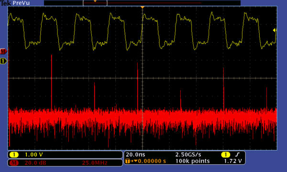This screenshot has height=172, width=287.
Task: Click the 2.50GS/s sample rate readout
Action: tap(188, 155)
